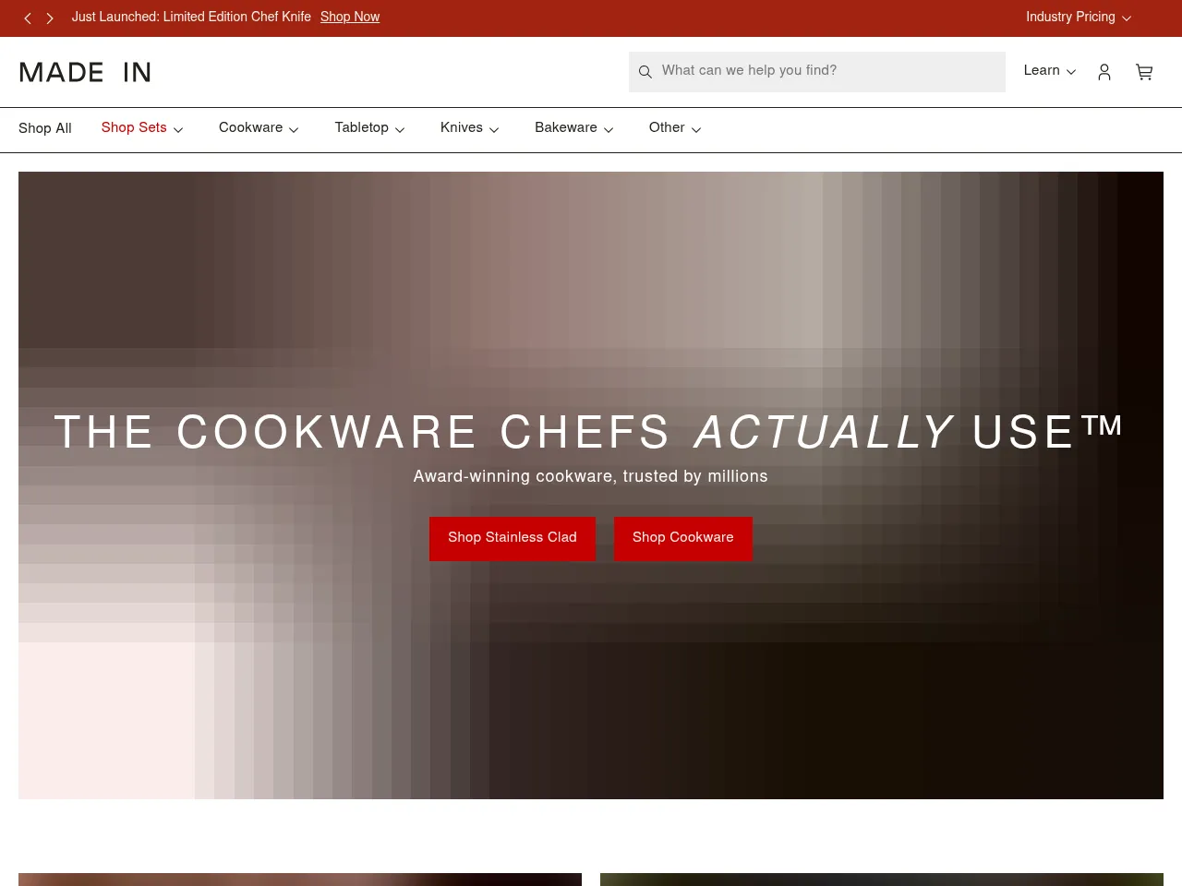Click the next announcement arrow
Screen dimensions: 1182x886
pyautogui.click(x=50, y=18)
